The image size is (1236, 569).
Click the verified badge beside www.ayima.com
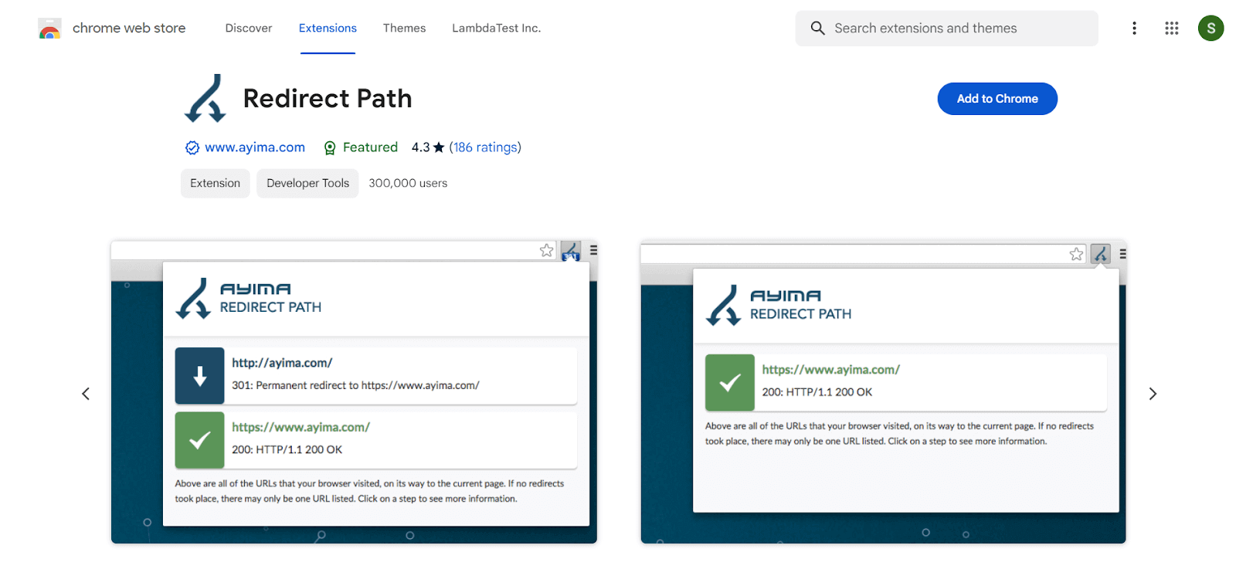[x=192, y=147]
